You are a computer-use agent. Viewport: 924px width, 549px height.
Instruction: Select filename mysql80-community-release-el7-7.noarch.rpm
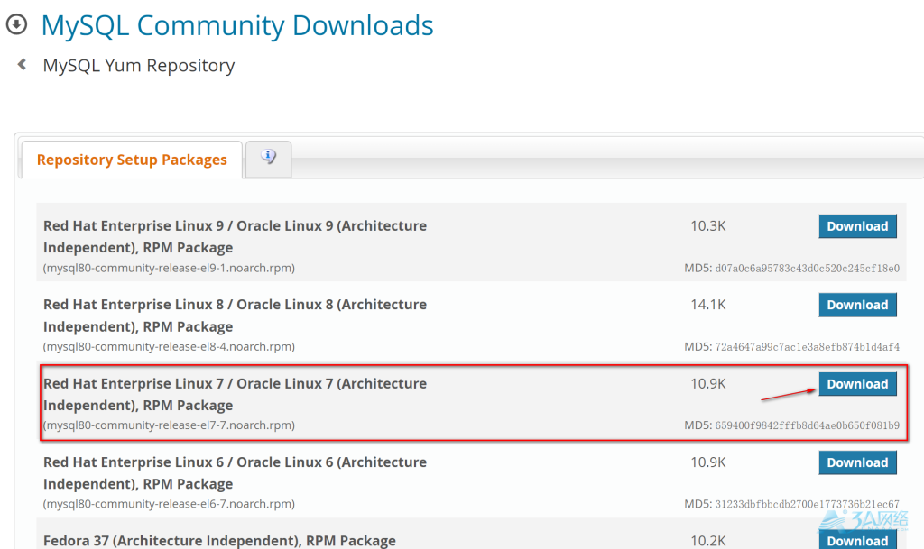coord(169,425)
